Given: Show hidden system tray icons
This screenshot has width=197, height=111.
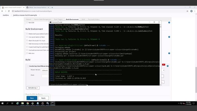Looking at the screenshot, I should pos(179,103).
